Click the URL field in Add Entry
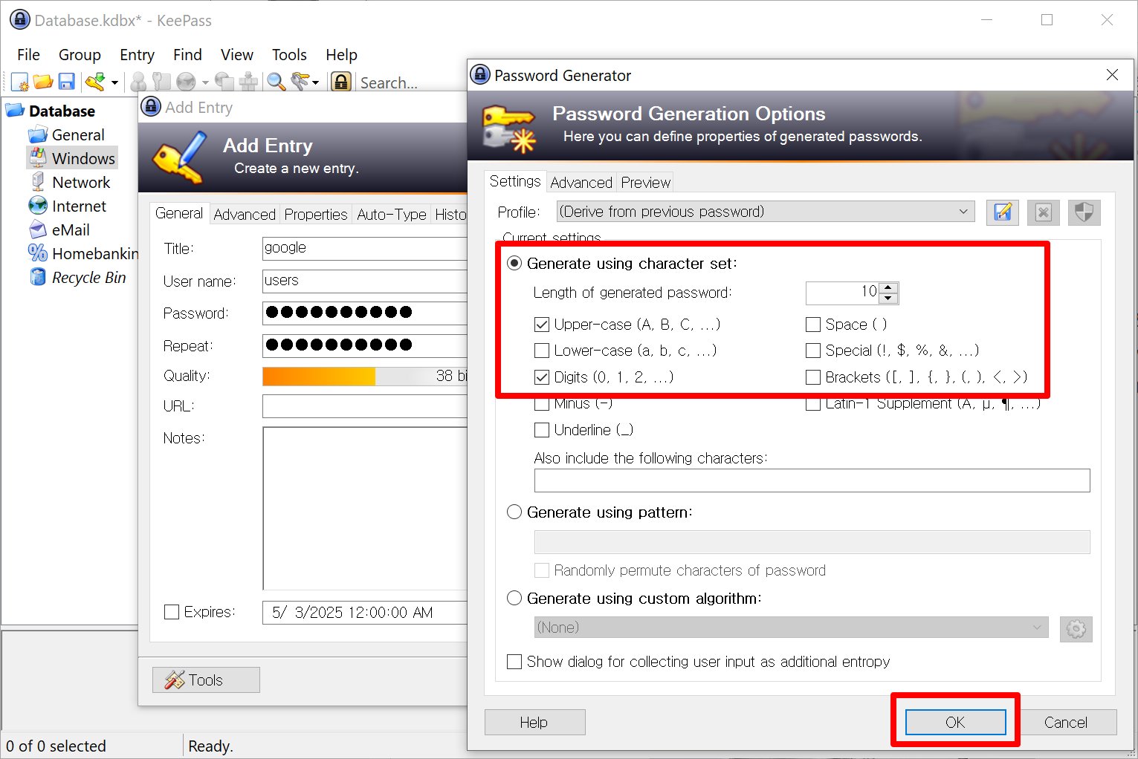This screenshot has width=1138, height=759. [x=365, y=406]
